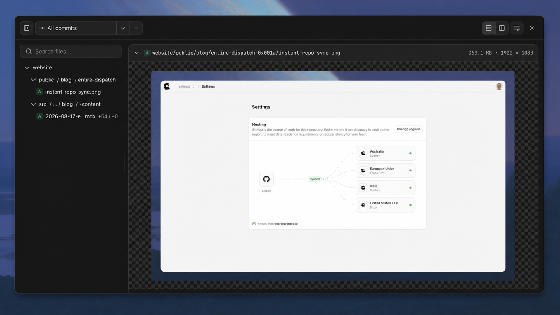Click the GitHub source icon
Screen dimensions: 560x315
tap(266, 179)
